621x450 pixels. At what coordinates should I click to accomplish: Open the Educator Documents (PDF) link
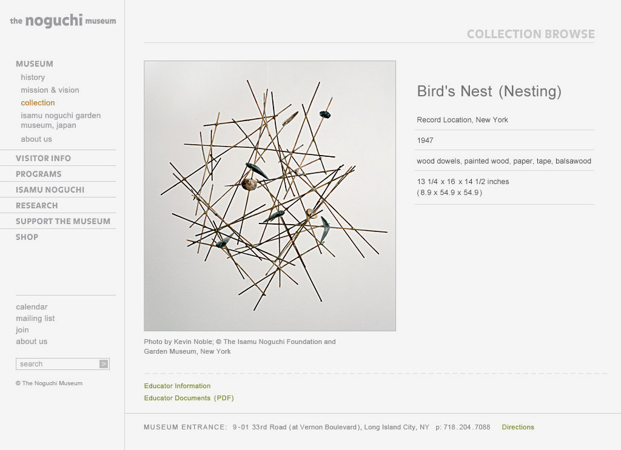189,398
